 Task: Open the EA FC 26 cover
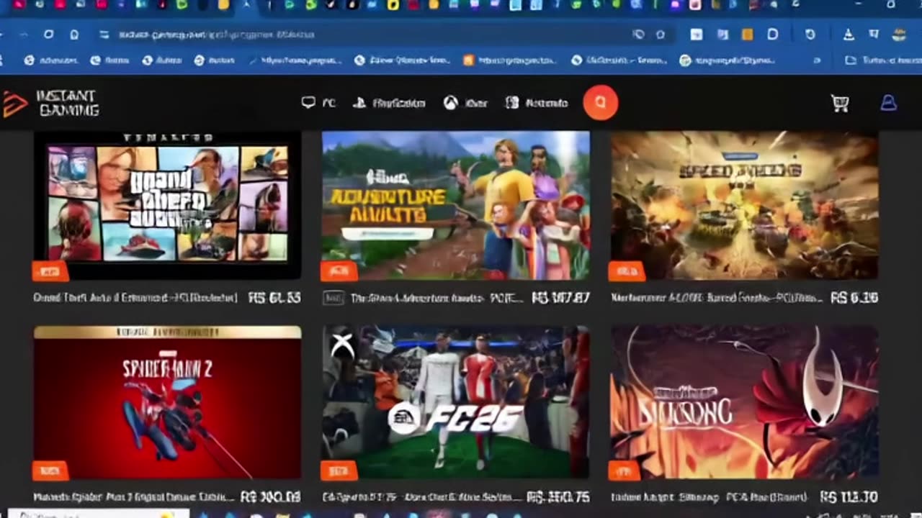(x=455, y=402)
